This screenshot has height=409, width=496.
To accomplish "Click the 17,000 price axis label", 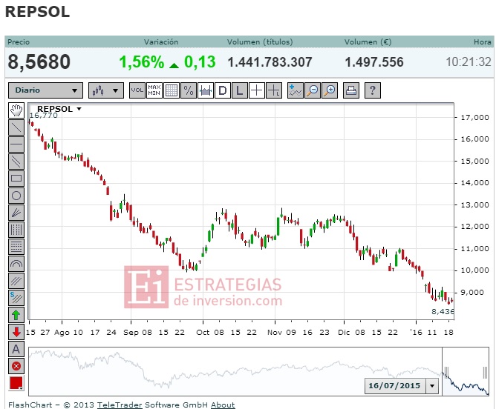I will point(474,117).
